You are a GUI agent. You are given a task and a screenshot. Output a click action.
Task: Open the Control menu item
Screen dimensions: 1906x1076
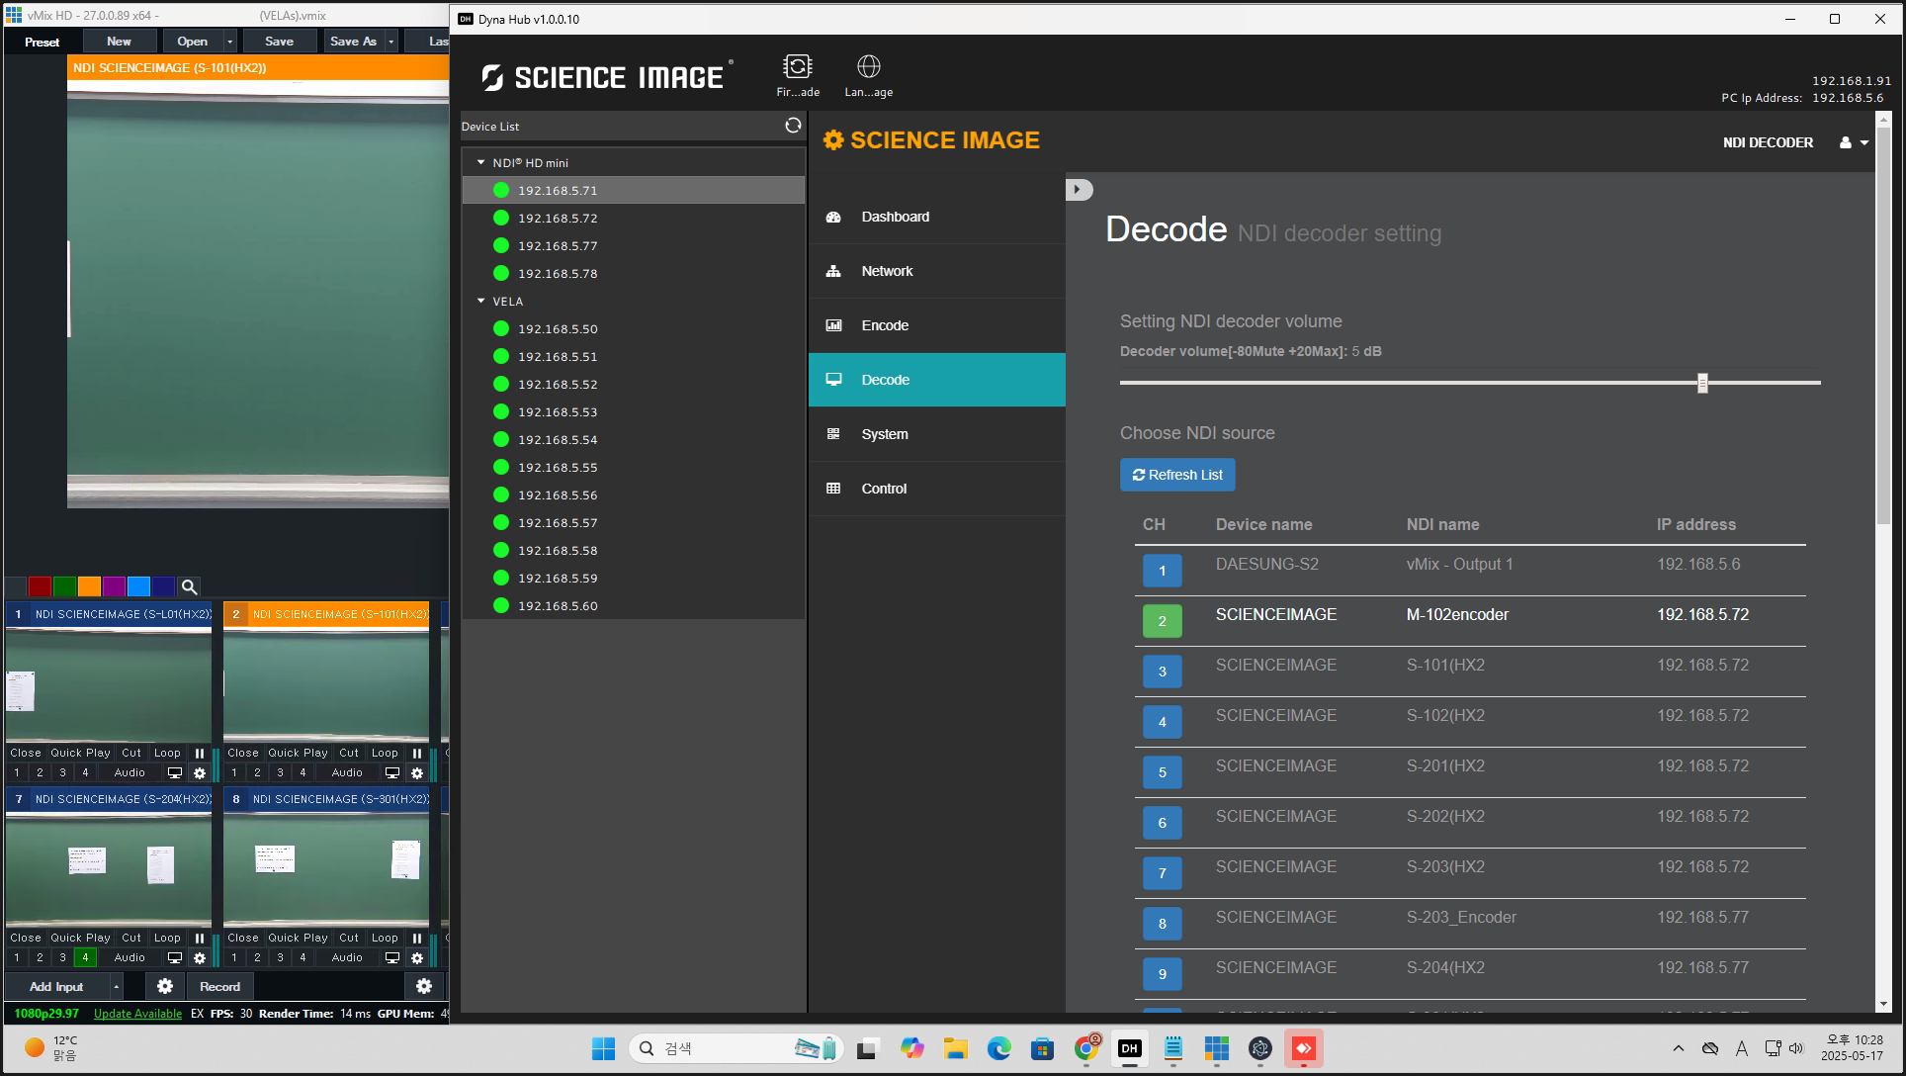coord(936,489)
